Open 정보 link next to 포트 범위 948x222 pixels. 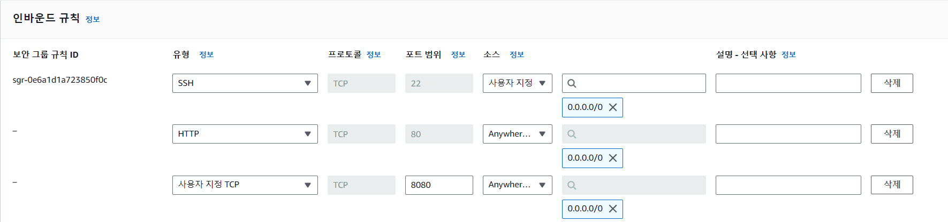(x=458, y=54)
